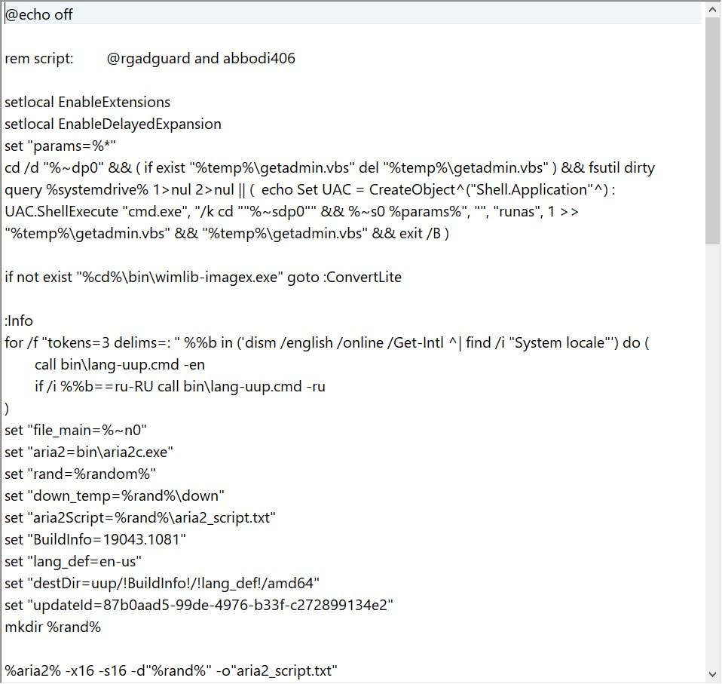Click 'set "rand=%random%"' line
Image resolution: width=722 pixels, height=684 pixels.
[80, 474]
